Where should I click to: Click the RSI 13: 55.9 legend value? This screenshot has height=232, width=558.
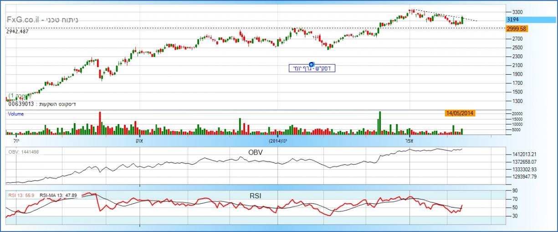click(21, 195)
